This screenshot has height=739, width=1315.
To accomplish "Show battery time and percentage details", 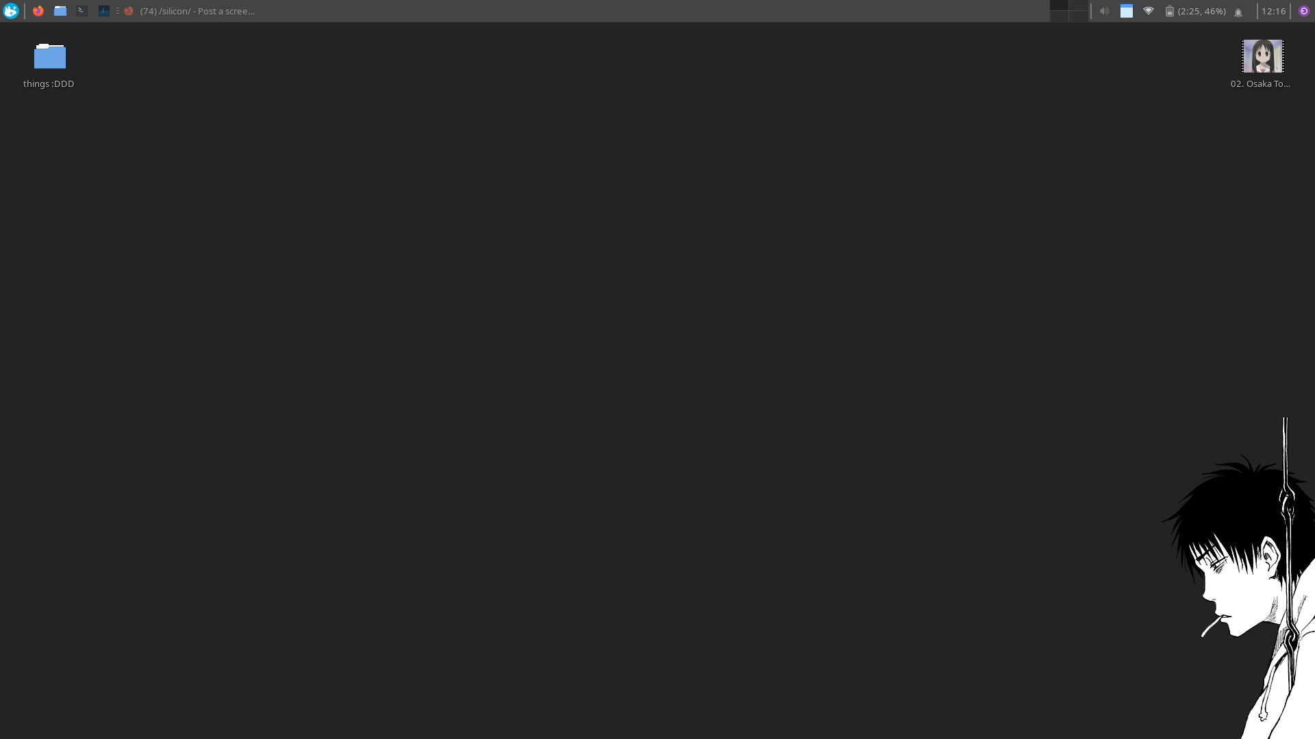I will [x=1202, y=11].
